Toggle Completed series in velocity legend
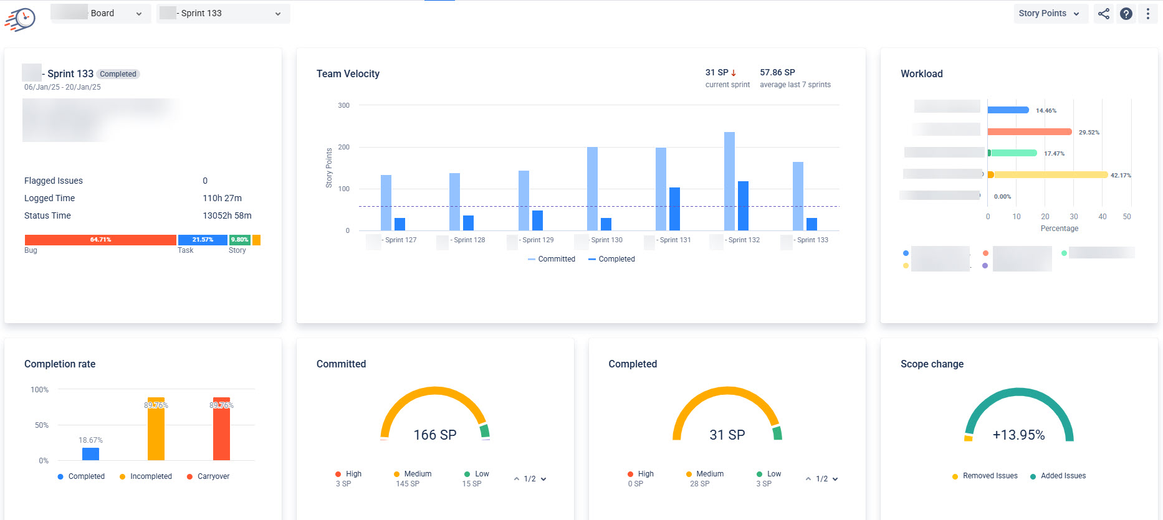The image size is (1163, 520). pos(611,259)
